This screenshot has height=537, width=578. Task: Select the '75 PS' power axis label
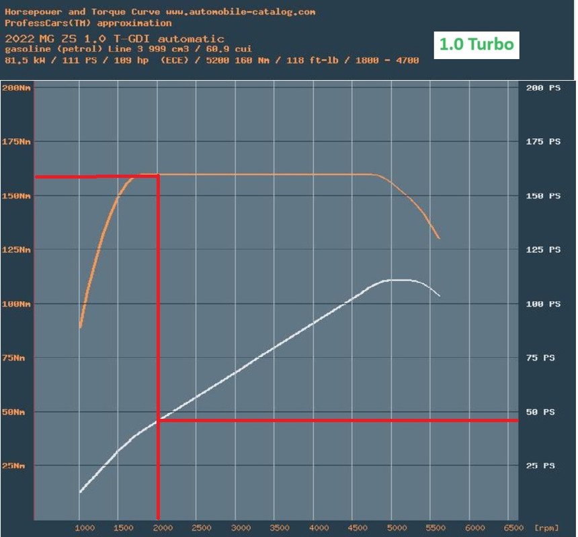[540, 358]
